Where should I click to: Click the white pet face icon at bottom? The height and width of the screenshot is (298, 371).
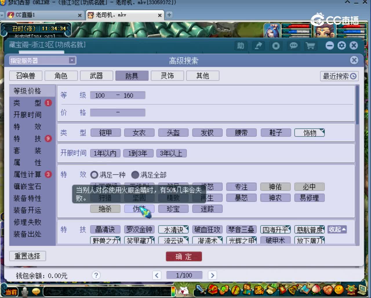tap(184, 290)
